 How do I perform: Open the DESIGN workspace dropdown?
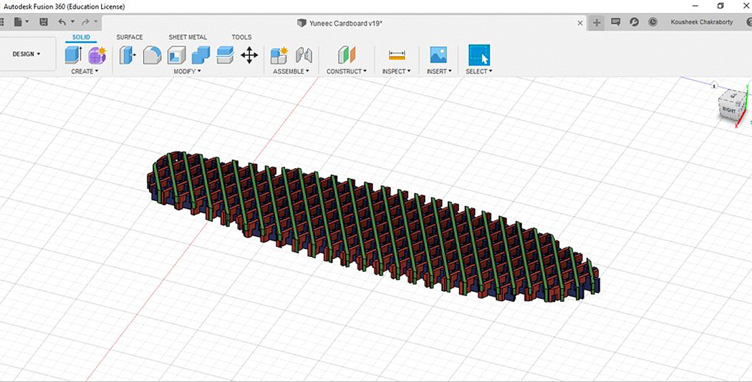26,54
